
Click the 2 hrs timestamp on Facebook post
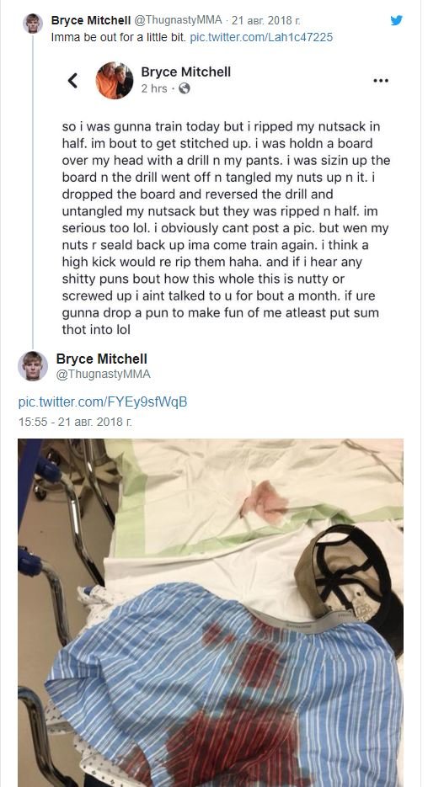153,88
